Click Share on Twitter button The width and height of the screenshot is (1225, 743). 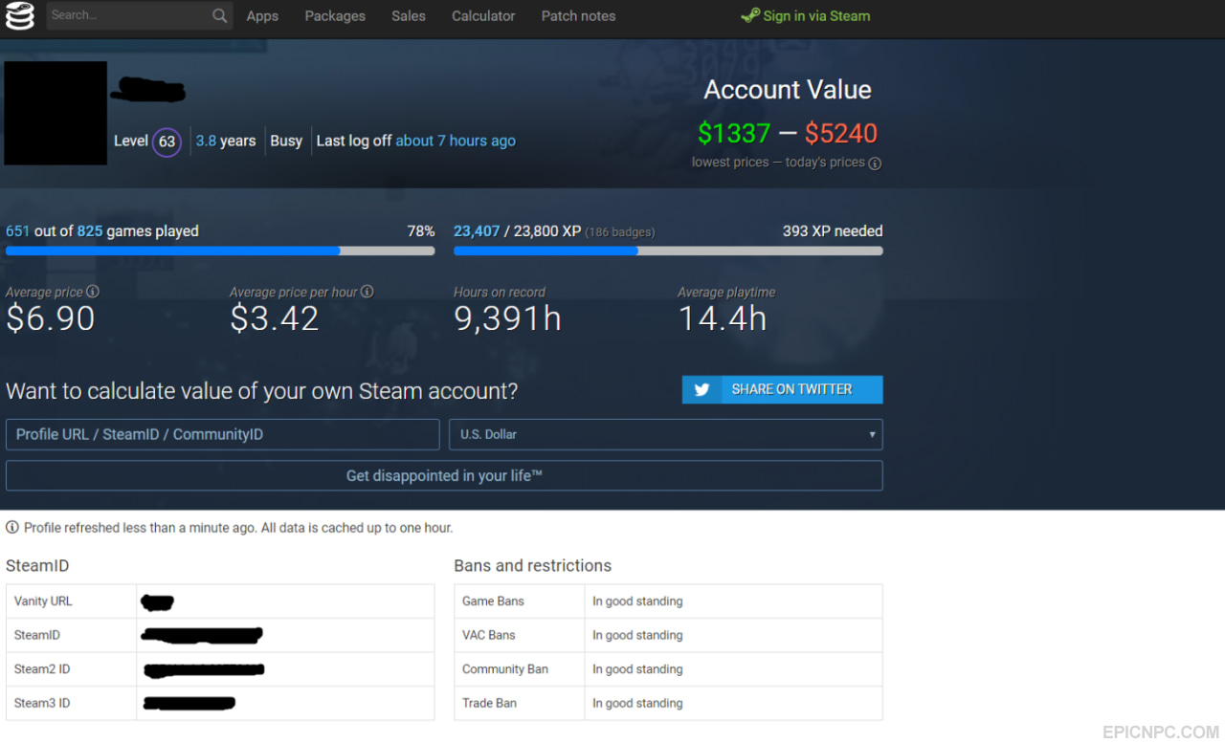[783, 389]
